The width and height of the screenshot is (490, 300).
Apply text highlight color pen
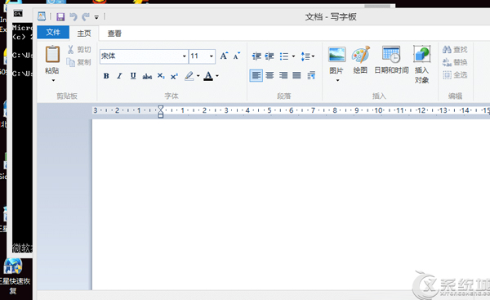189,76
